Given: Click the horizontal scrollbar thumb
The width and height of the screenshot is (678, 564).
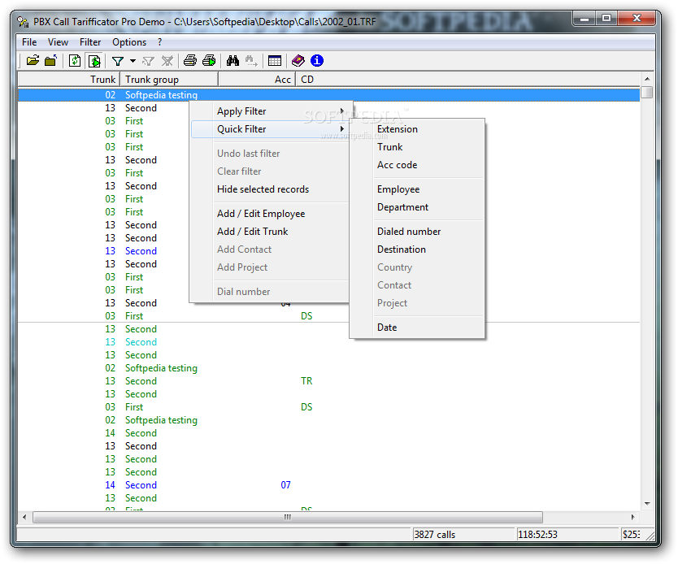Looking at the screenshot, I should 288,517.
